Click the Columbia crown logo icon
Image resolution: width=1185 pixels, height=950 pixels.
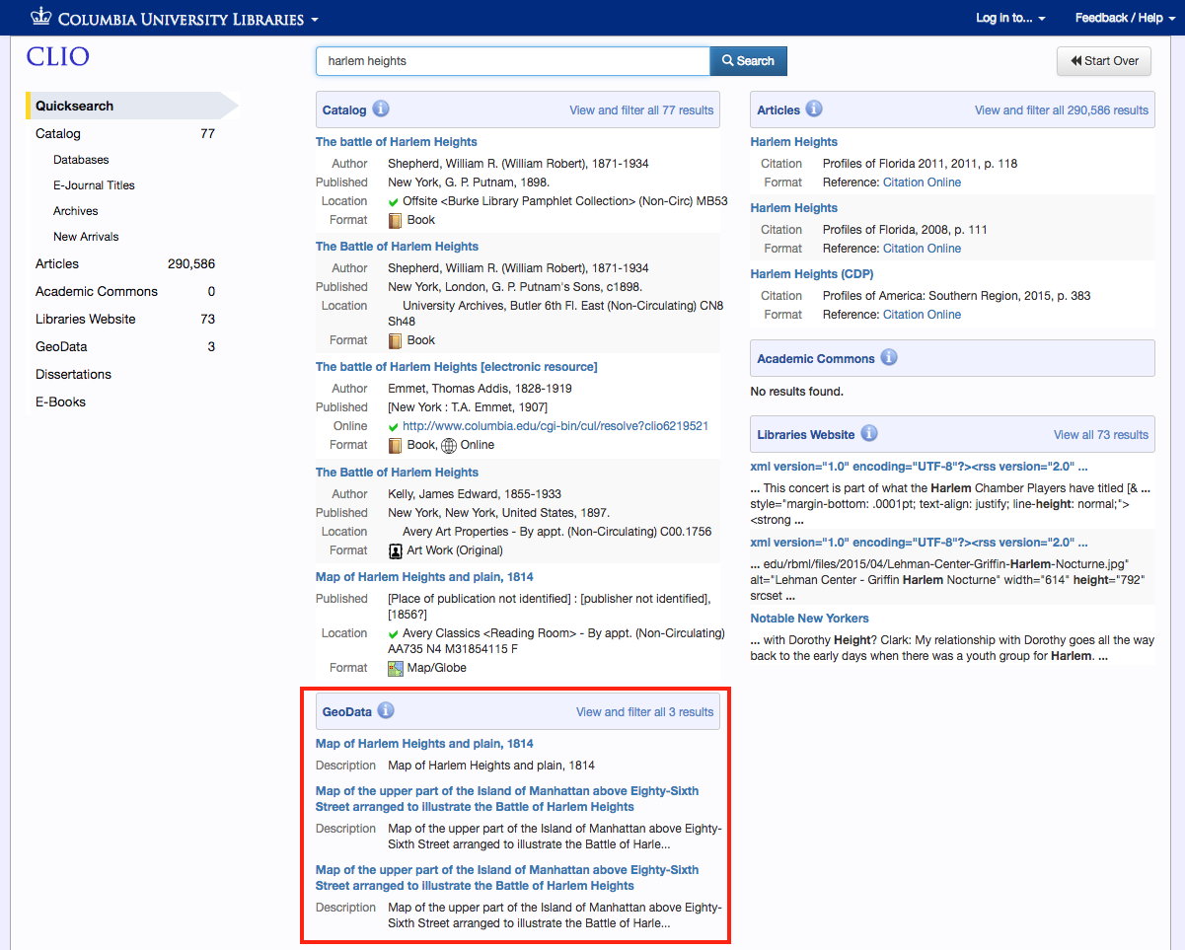40,17
